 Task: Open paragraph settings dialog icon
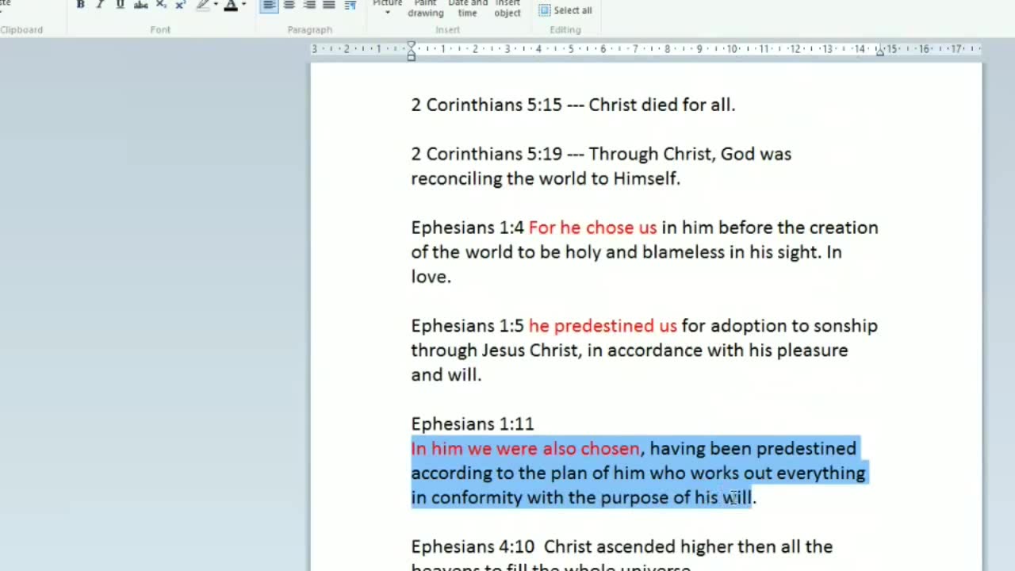[x=350, y=5]
